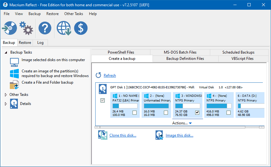The width and height of the screenshot is (271, 167).
Task: Click Create a File and Folder backup
Action: [x=47, y=82]
